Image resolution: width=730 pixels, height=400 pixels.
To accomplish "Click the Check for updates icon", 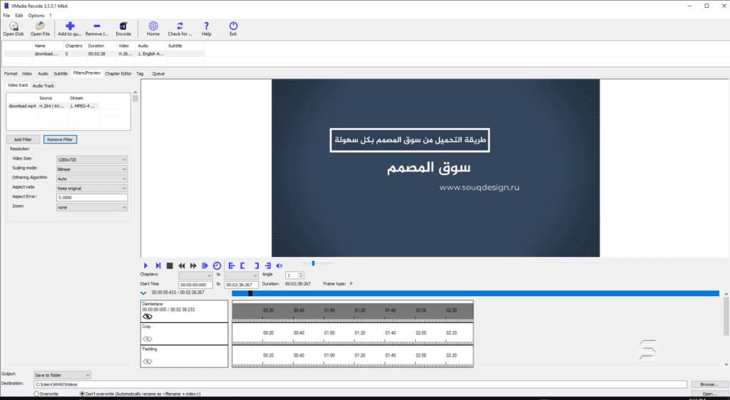I will [180, 28].
